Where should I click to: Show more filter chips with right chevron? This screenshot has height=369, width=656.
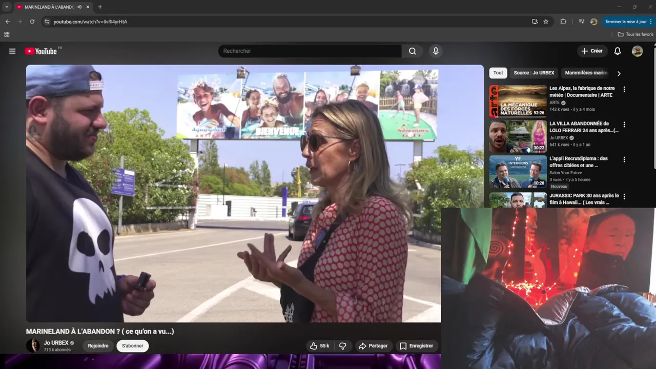(619, 73)
